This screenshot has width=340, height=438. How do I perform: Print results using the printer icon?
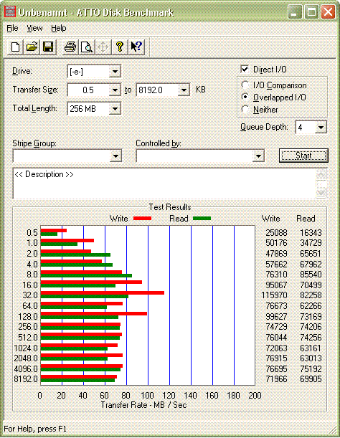70,47
